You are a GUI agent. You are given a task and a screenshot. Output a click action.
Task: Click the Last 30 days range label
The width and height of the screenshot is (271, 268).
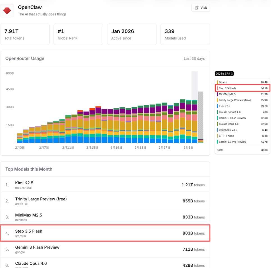coord(194,59)
